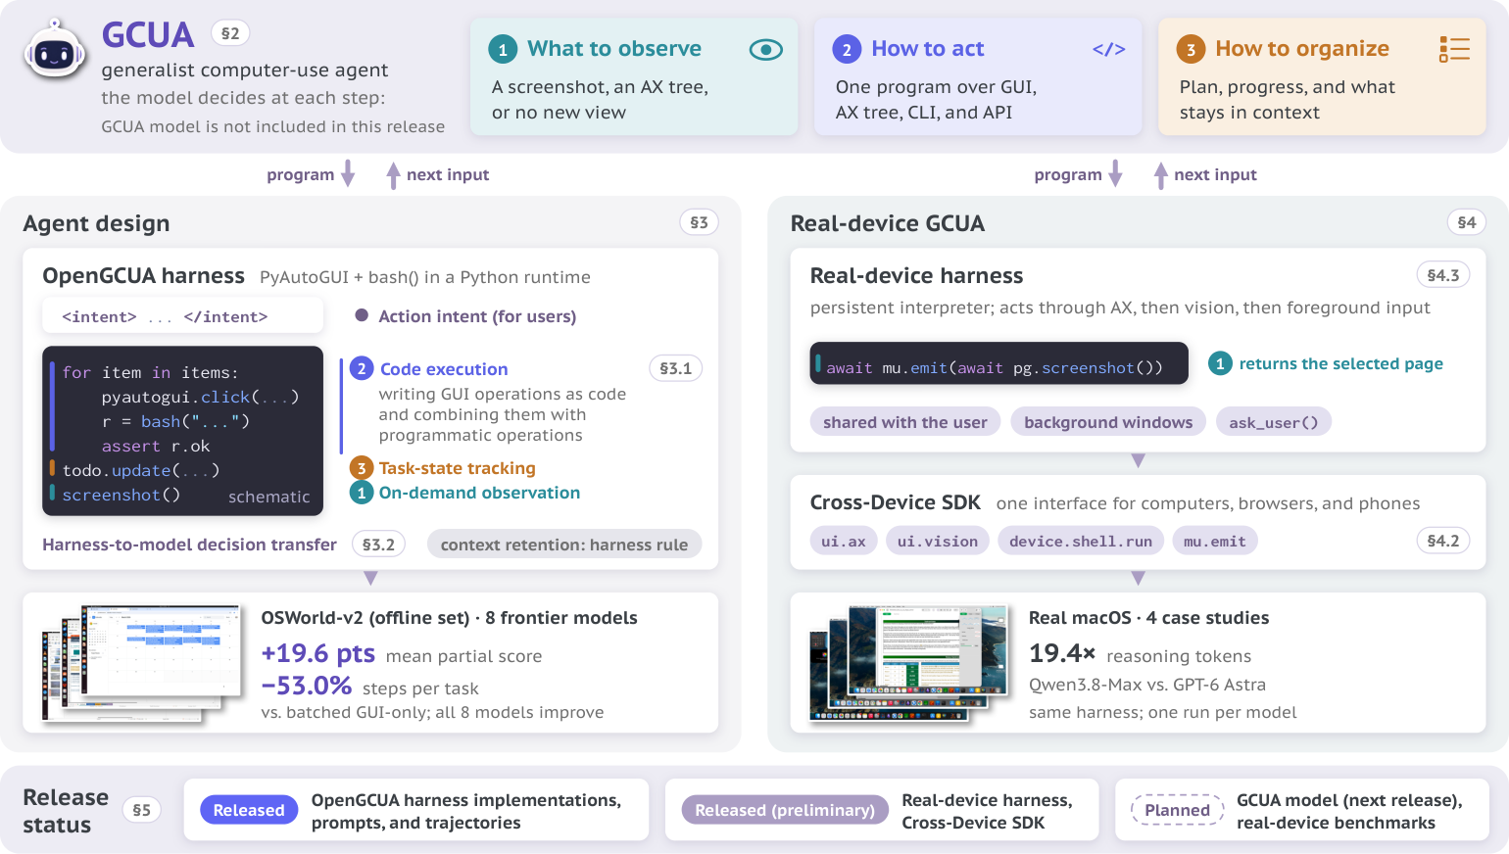
Task: Click the 'OpenGCUA harness' card title
Action: [143, 276]
